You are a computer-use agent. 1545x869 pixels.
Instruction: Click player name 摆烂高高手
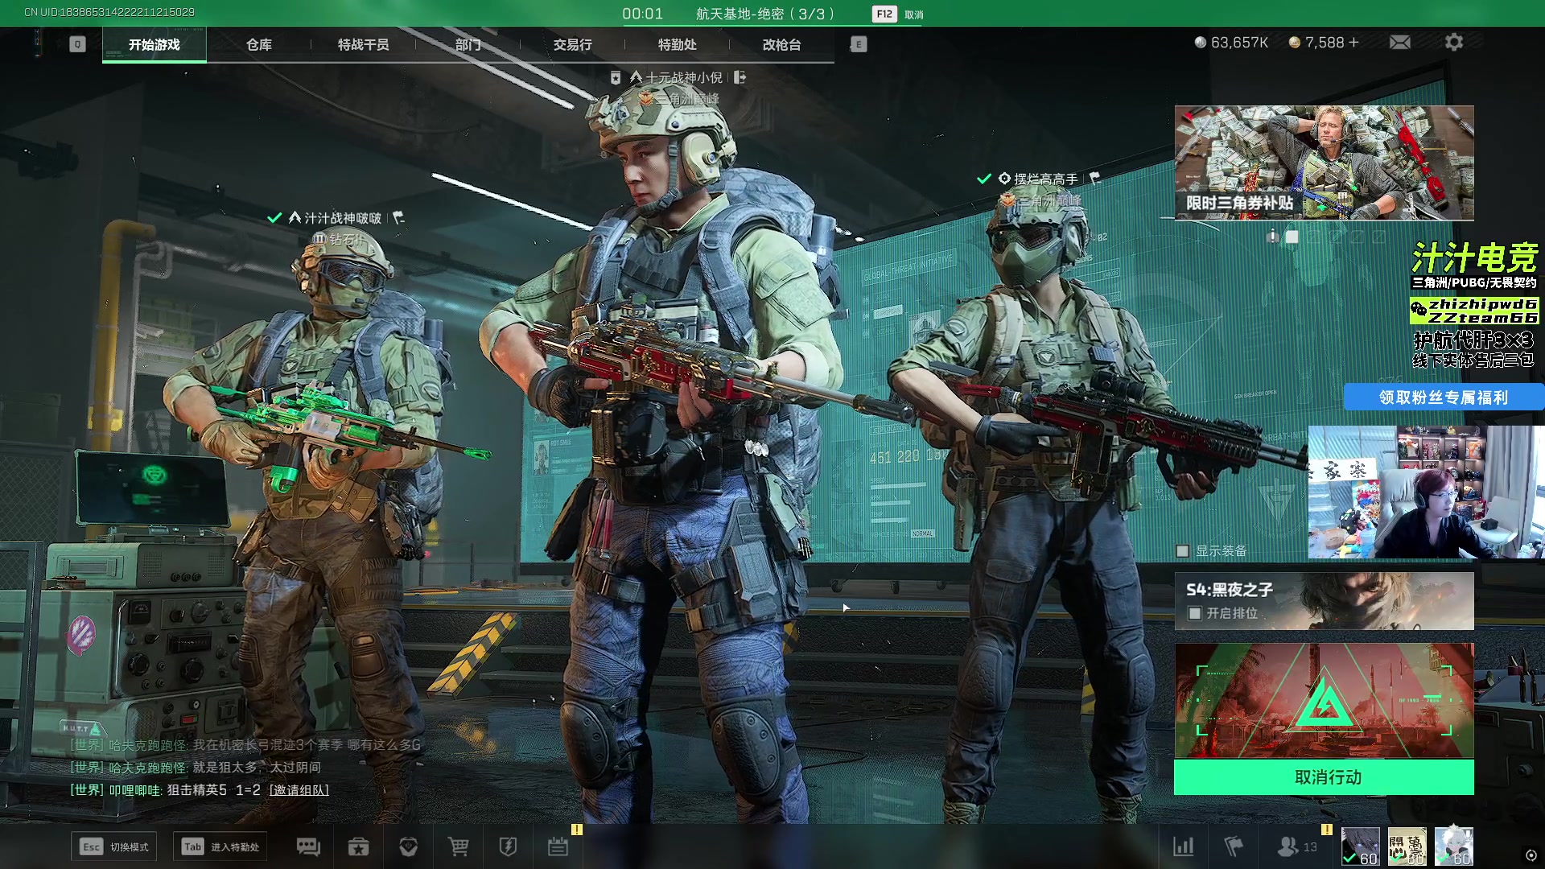[x=1045, y=179]
